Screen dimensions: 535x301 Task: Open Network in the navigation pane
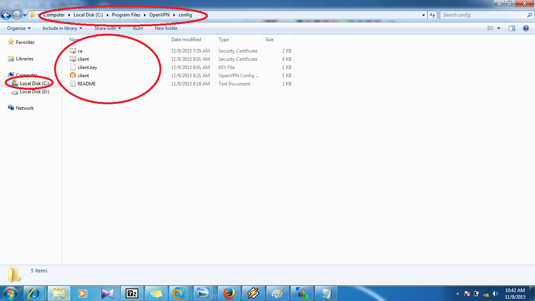coord(25,108)
